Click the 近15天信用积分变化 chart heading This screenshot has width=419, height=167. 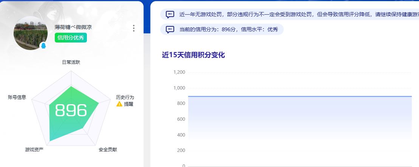(x=193, y=55)
